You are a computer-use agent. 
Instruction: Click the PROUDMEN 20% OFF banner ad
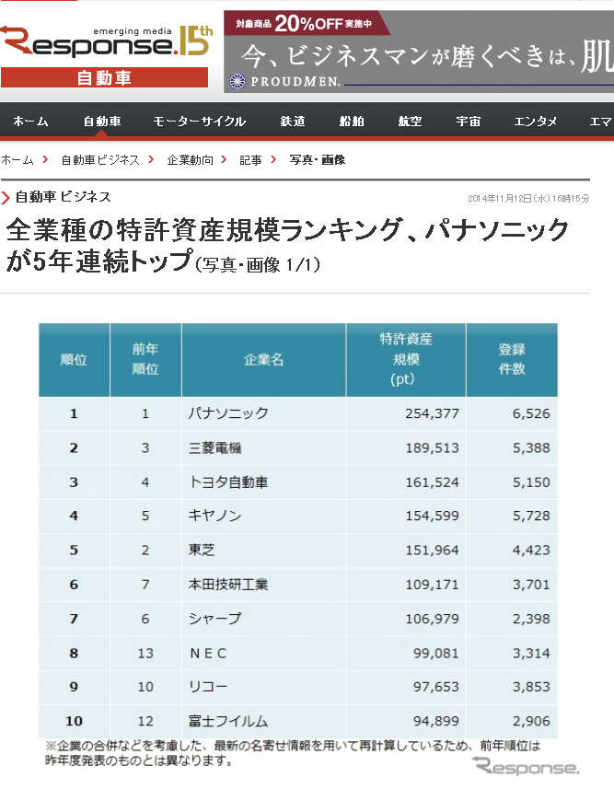(418, 52)
